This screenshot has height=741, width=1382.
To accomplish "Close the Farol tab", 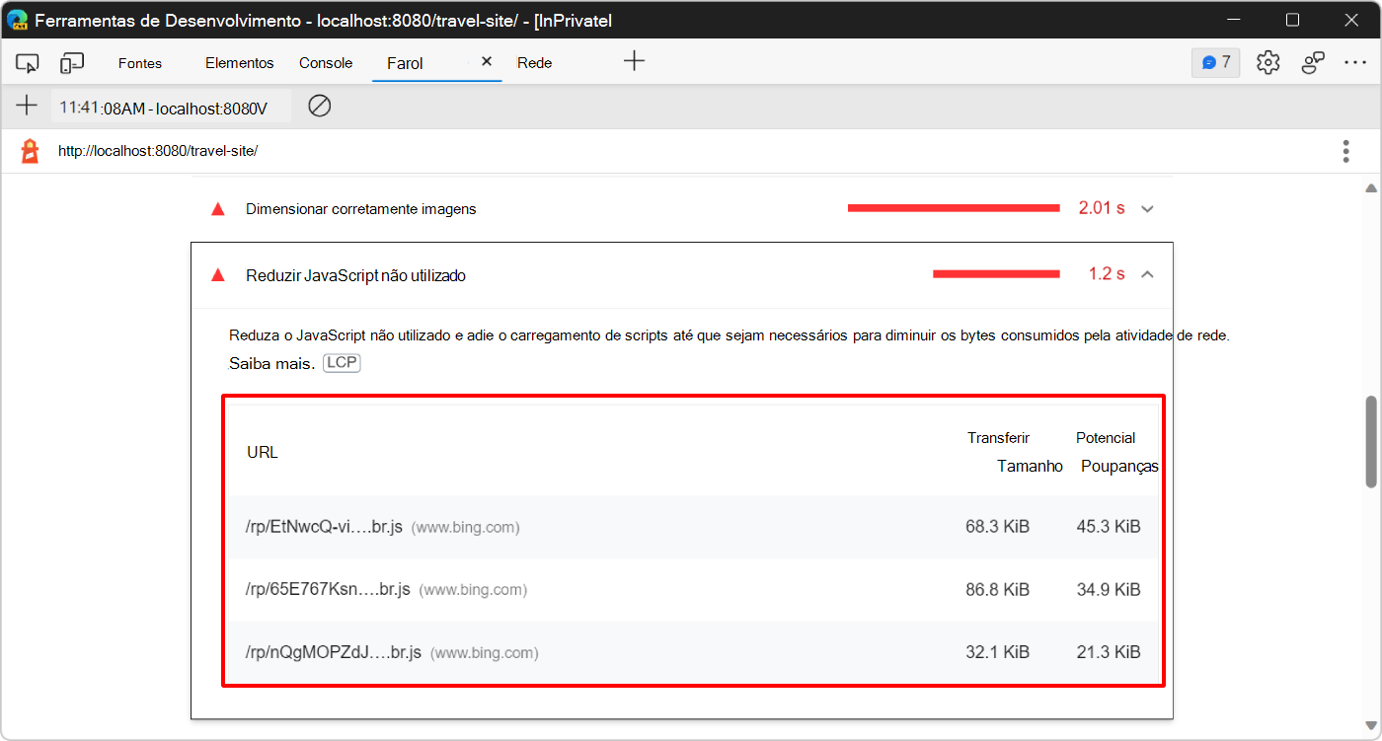I will coord(486,60).
